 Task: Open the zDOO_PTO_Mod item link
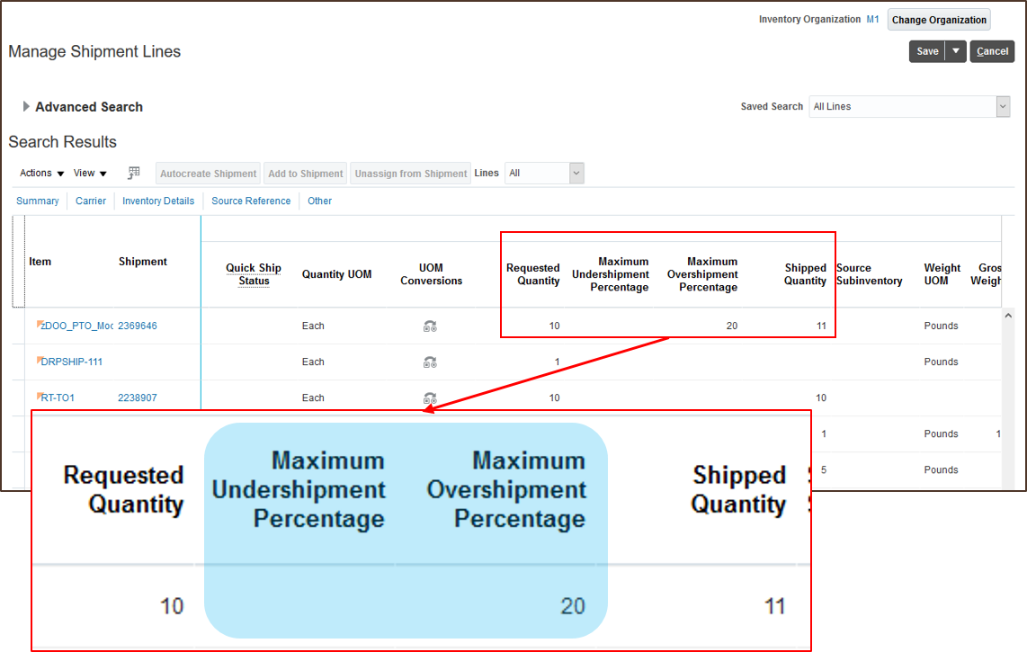[76, 326]
